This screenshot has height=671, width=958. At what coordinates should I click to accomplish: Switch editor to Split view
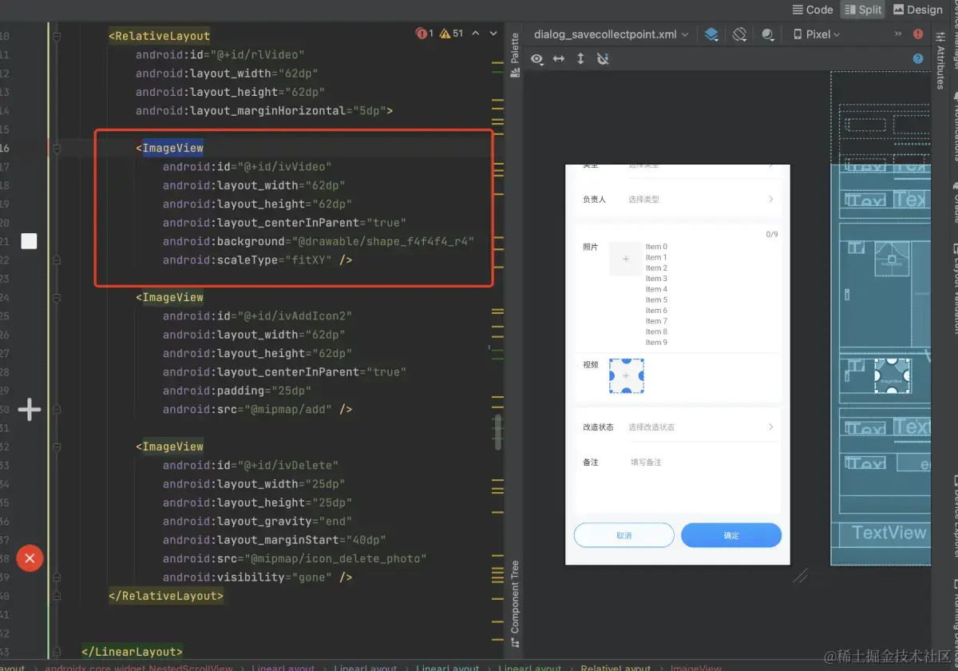[x=862, y=10]
